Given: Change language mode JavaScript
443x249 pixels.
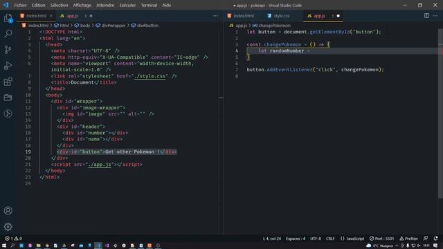Looking at the screenshot, I should (352, 239).
